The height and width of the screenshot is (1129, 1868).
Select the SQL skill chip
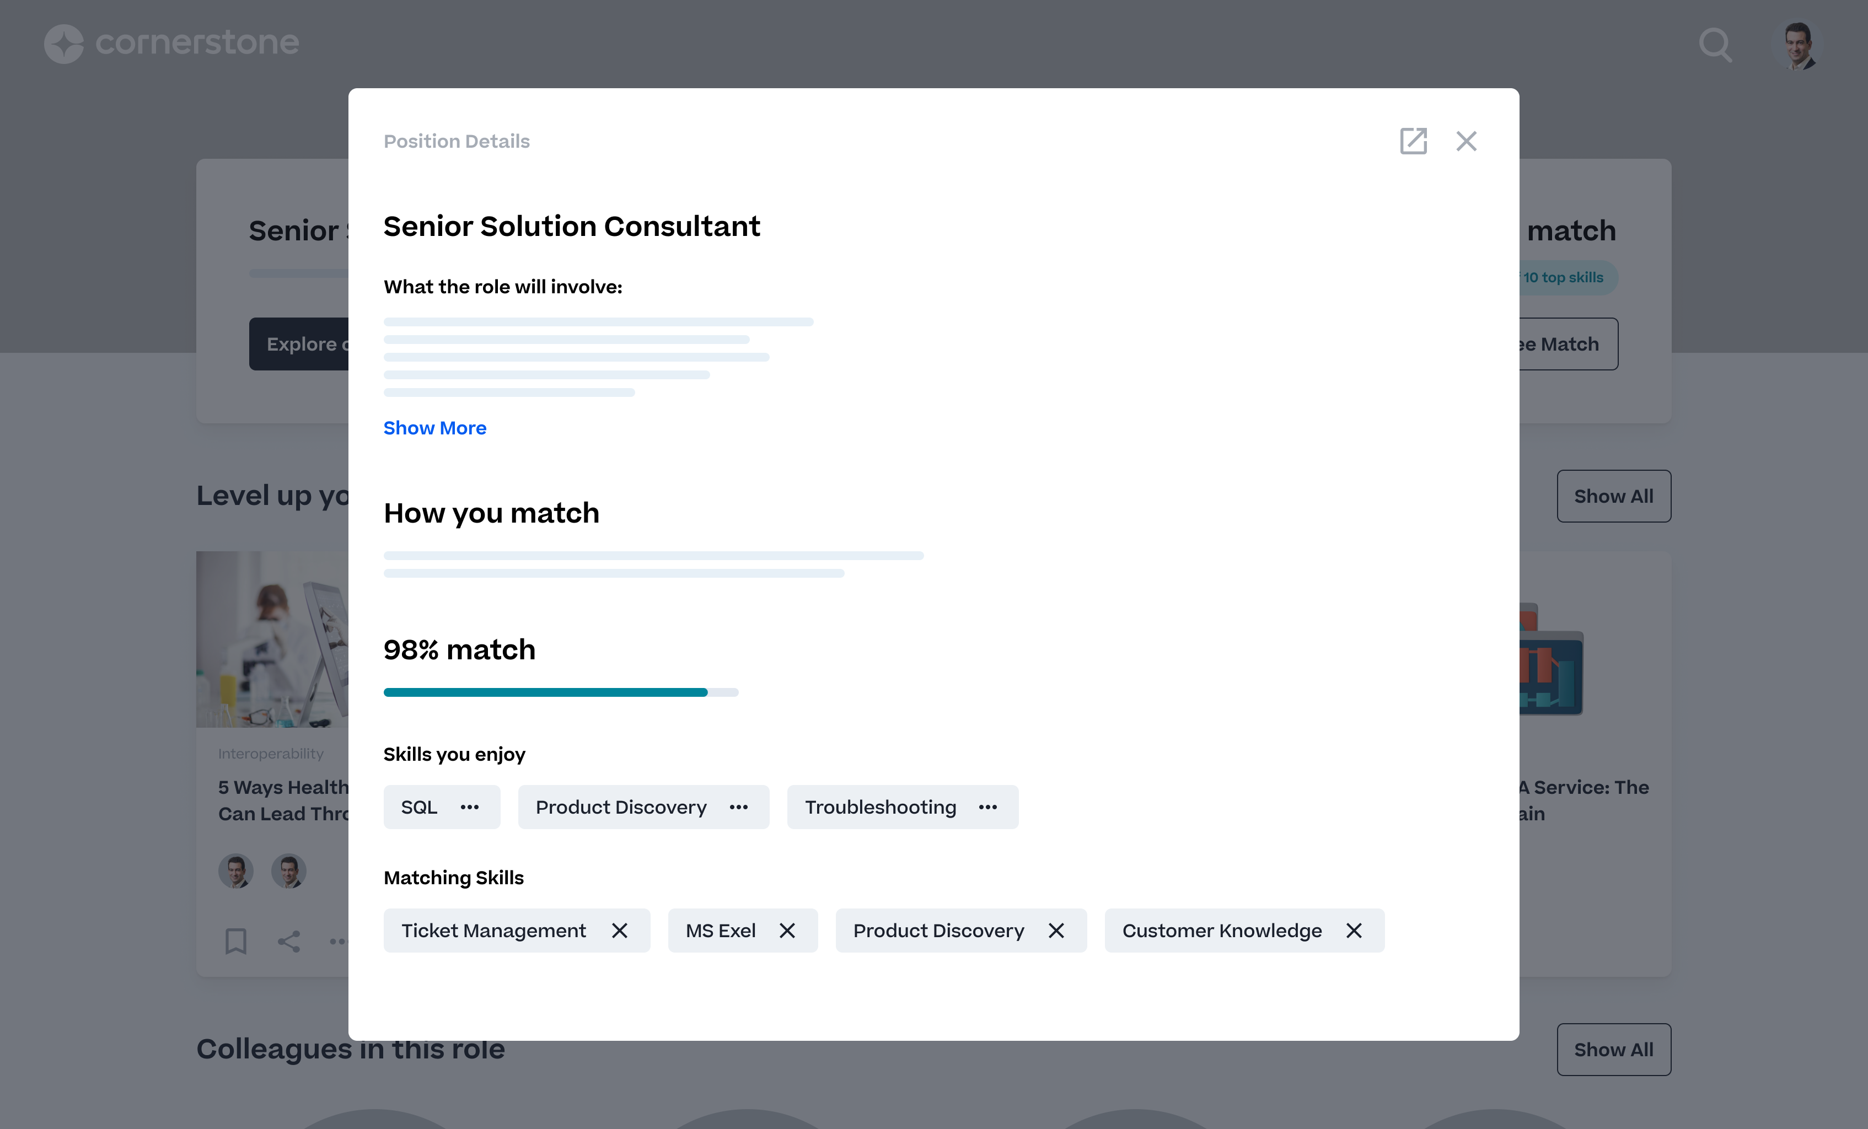[442, 807]
